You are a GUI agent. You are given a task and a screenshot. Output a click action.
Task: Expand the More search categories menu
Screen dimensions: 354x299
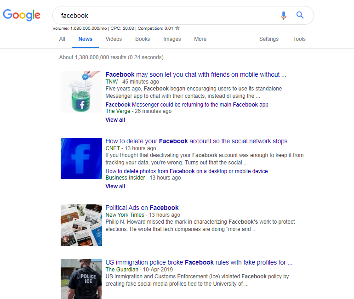[x=200, y=39]
